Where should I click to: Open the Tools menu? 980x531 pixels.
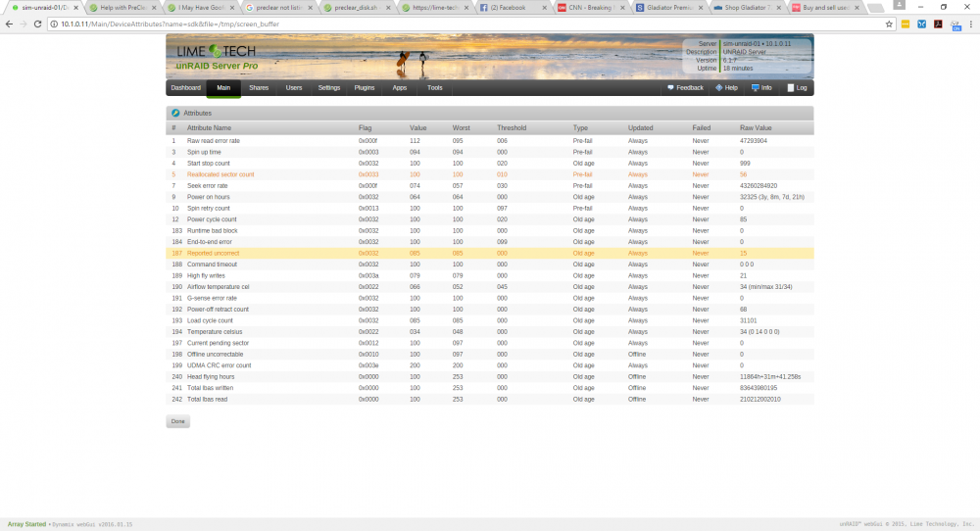(434, 87)
